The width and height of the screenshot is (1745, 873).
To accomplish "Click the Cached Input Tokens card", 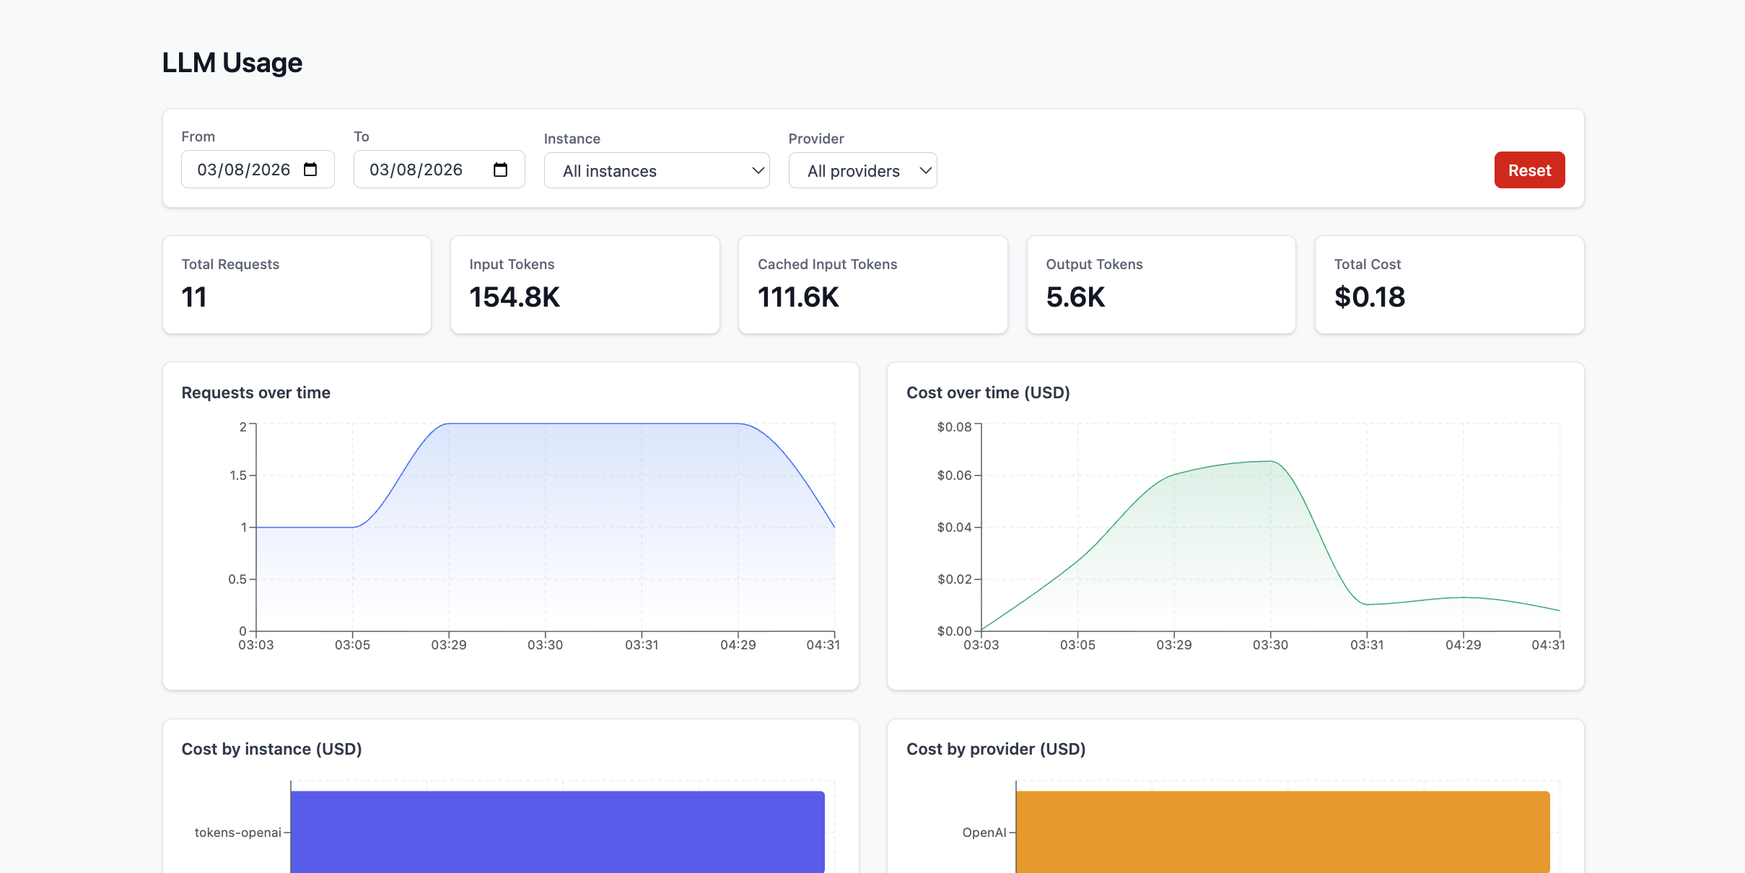I will tap(872, 284).
